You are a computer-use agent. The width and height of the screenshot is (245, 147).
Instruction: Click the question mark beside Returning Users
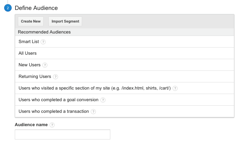[55, 77]
